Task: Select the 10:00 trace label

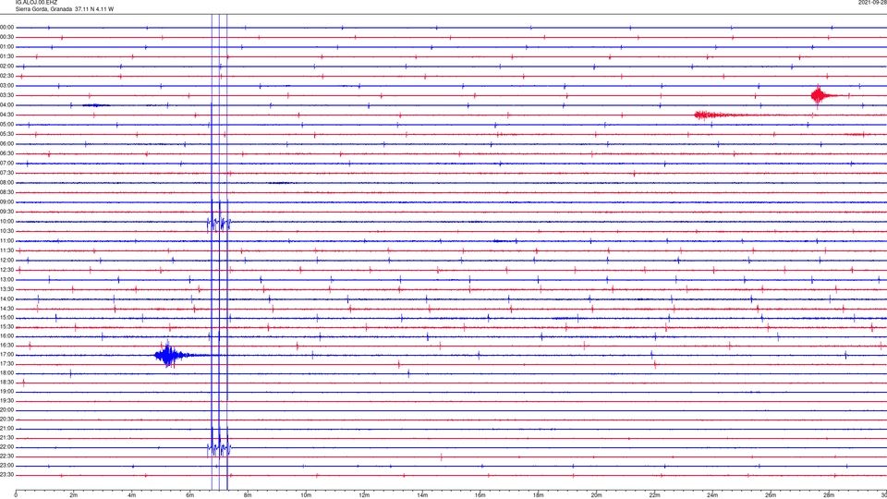Action: (7, 222)
